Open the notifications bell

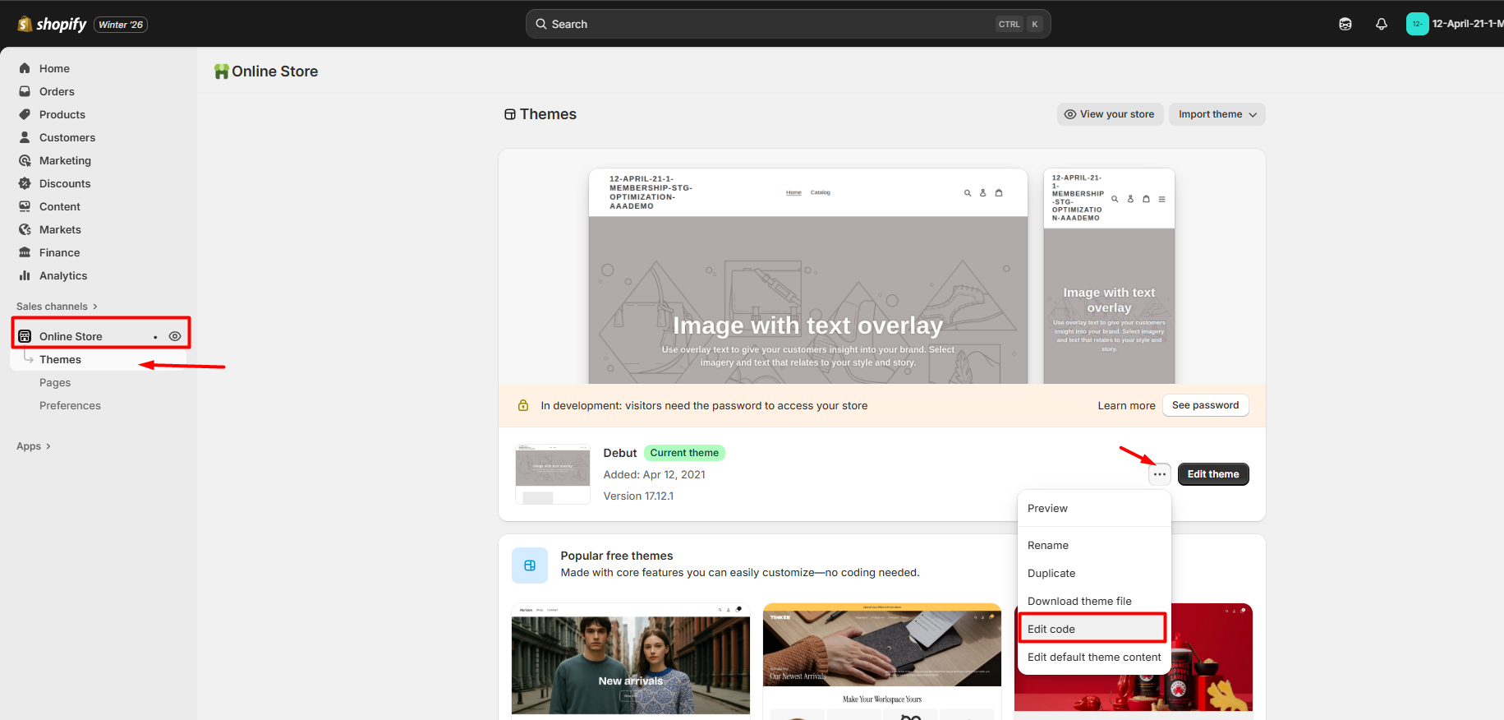point(1381,24)
